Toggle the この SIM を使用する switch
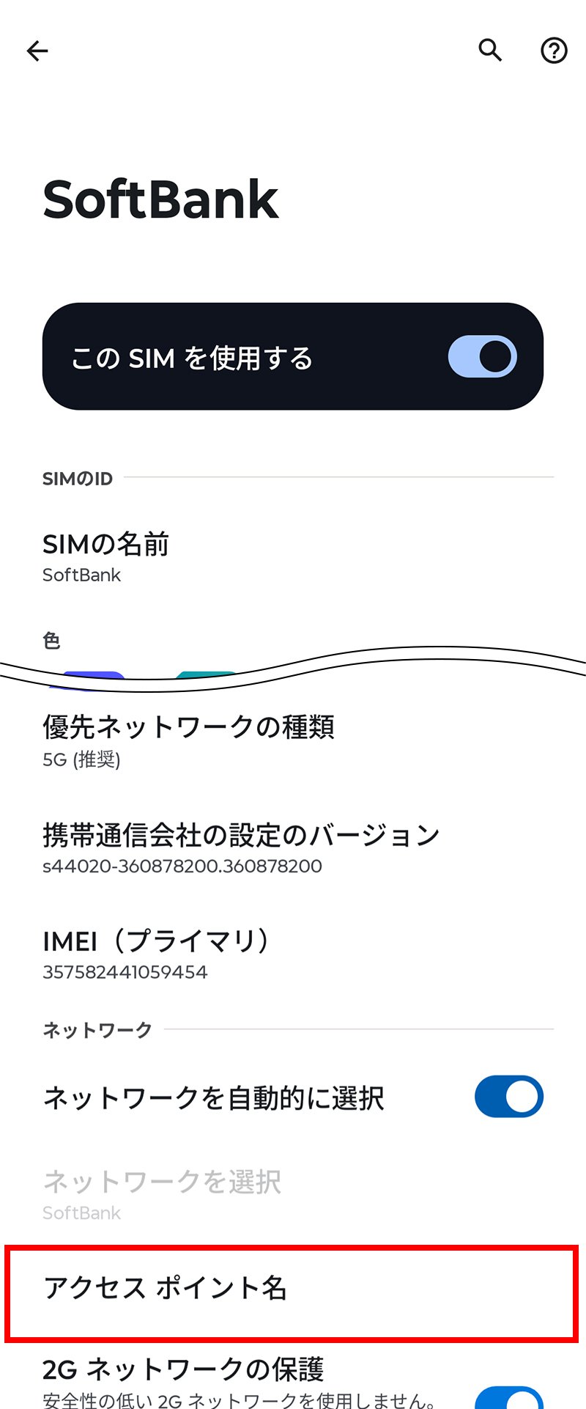This screenshot has width=586, height=1409. click(x=483, y=357)
